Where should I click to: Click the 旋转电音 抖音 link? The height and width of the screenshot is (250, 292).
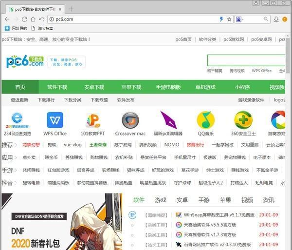pos(31,183)
